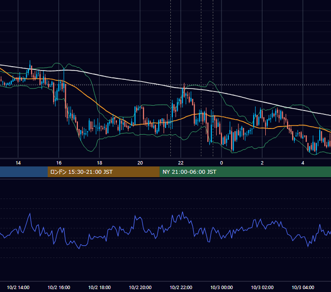
Task: Click the 10/3 00:00 time label
Action: coord(221,287)
